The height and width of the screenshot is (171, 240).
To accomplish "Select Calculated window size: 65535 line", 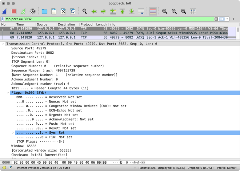I will (x=41, y=150).
